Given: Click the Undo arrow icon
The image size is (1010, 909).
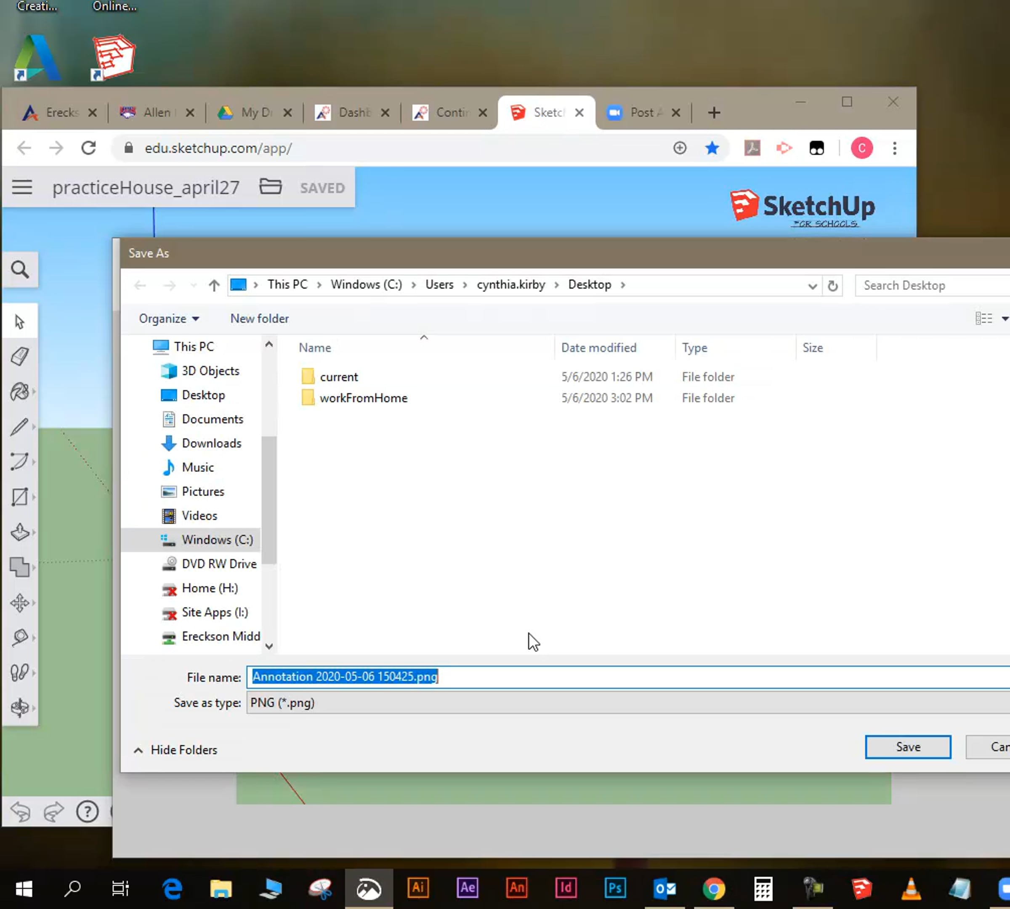Looking at the screenshot, I should pyautogui.click(x=21, y=811).
